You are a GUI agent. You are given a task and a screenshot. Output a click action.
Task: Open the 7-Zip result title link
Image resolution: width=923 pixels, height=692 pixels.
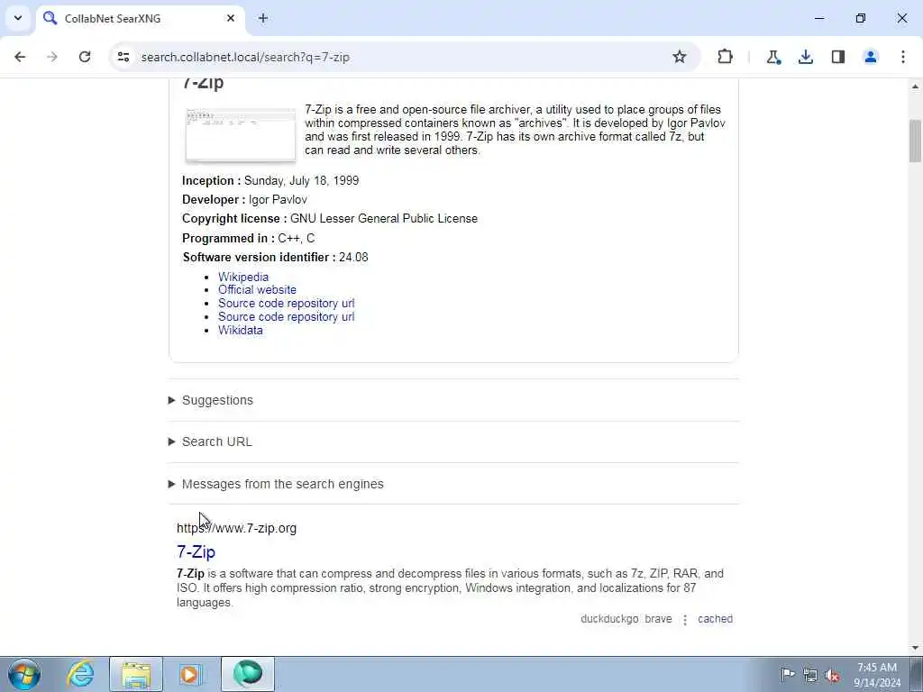(x=196, y=552)
